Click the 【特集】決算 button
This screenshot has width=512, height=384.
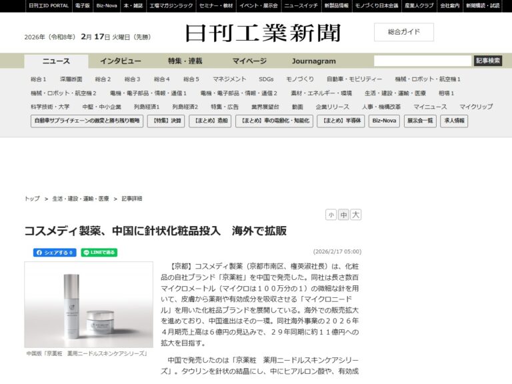(x=166, y=121)
